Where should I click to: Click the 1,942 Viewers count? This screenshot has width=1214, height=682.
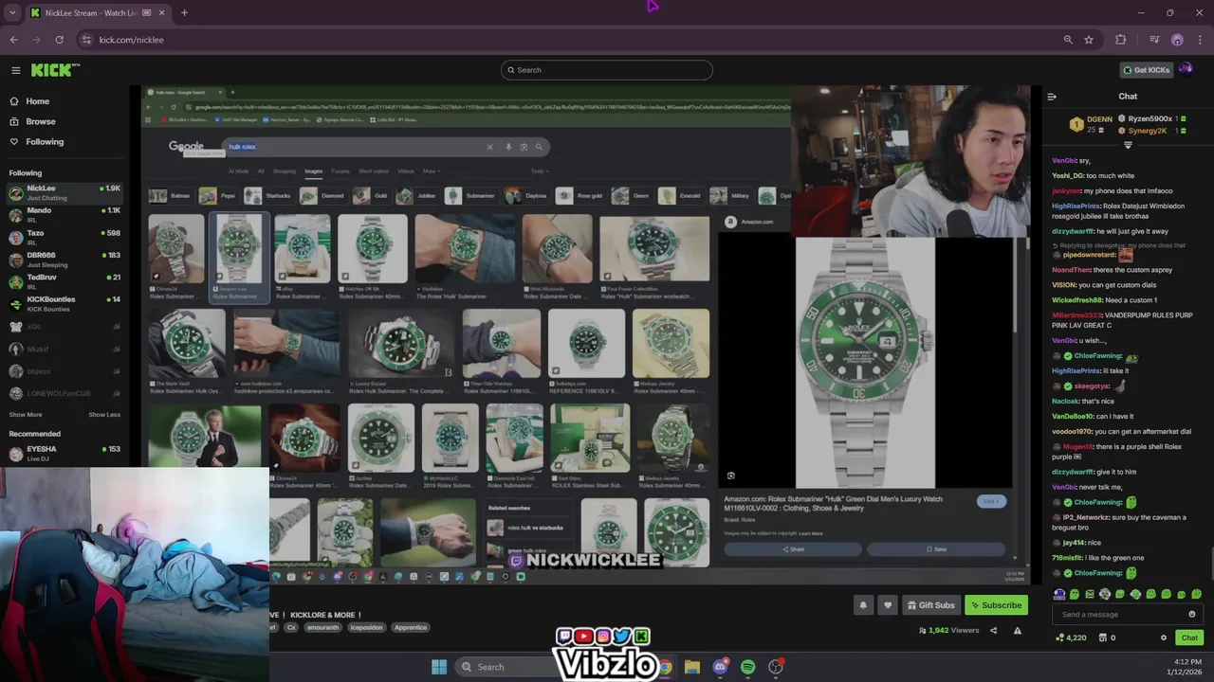948,631
